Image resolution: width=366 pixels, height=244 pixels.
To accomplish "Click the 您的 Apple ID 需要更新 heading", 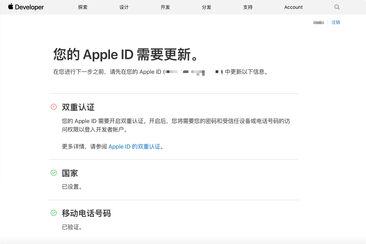I will [x=126, y=54].
